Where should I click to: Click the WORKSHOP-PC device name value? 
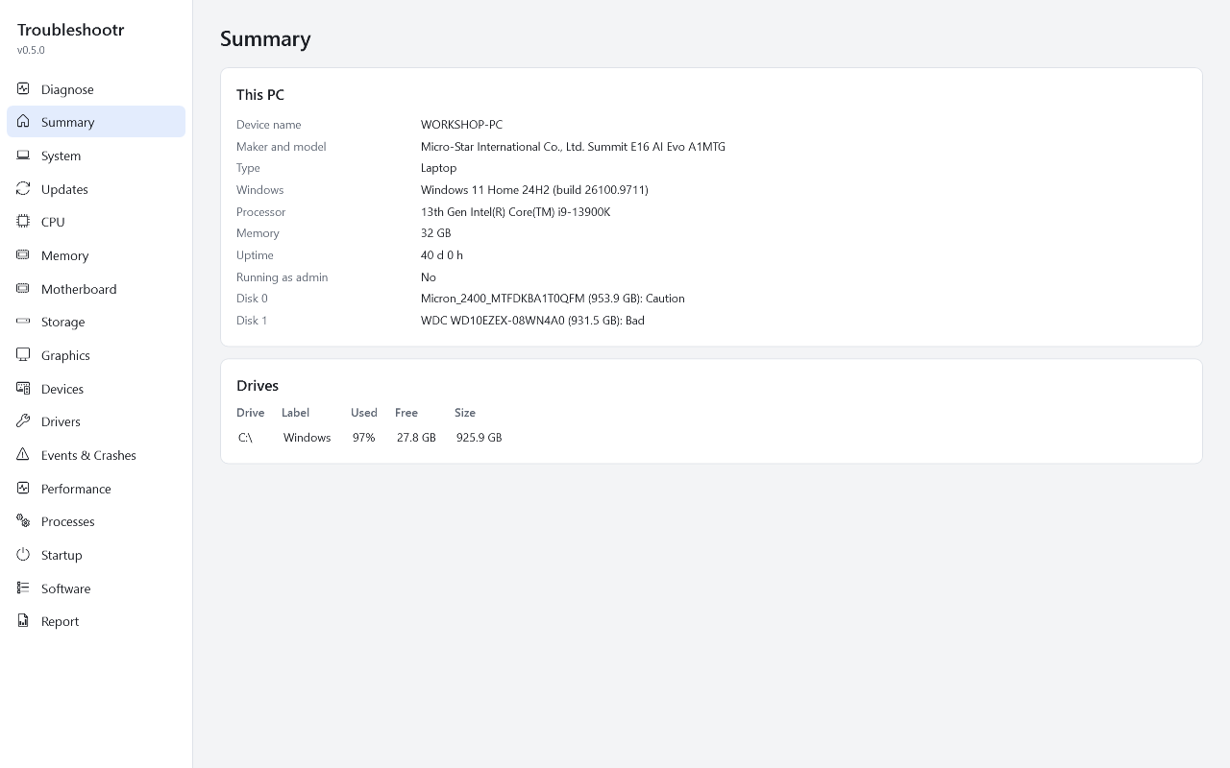[461, 125]
